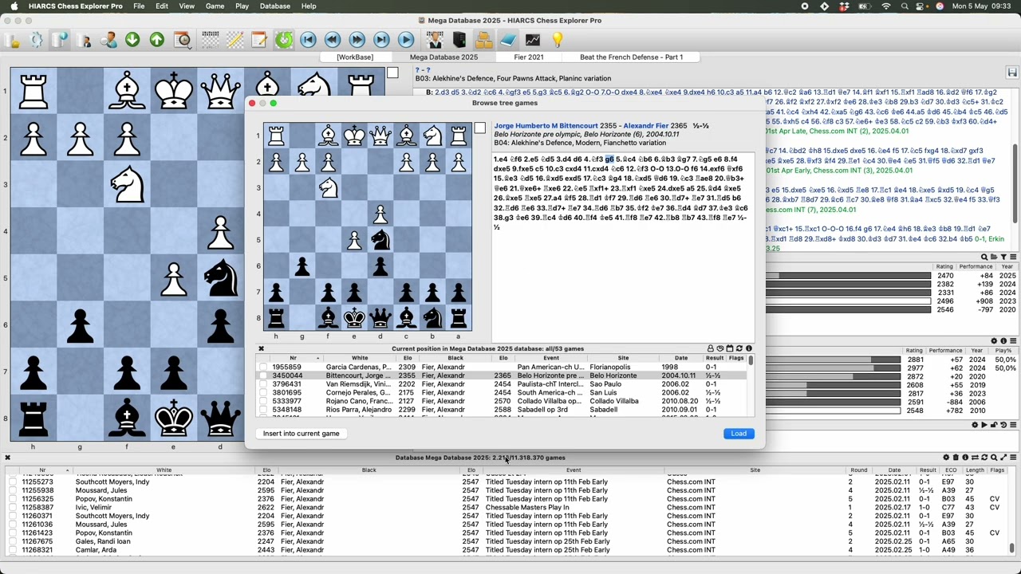Tick checkbox for main list game 11268321 Camlar
This screenshot has width=1021, height=574.
[x=13, y=550]
